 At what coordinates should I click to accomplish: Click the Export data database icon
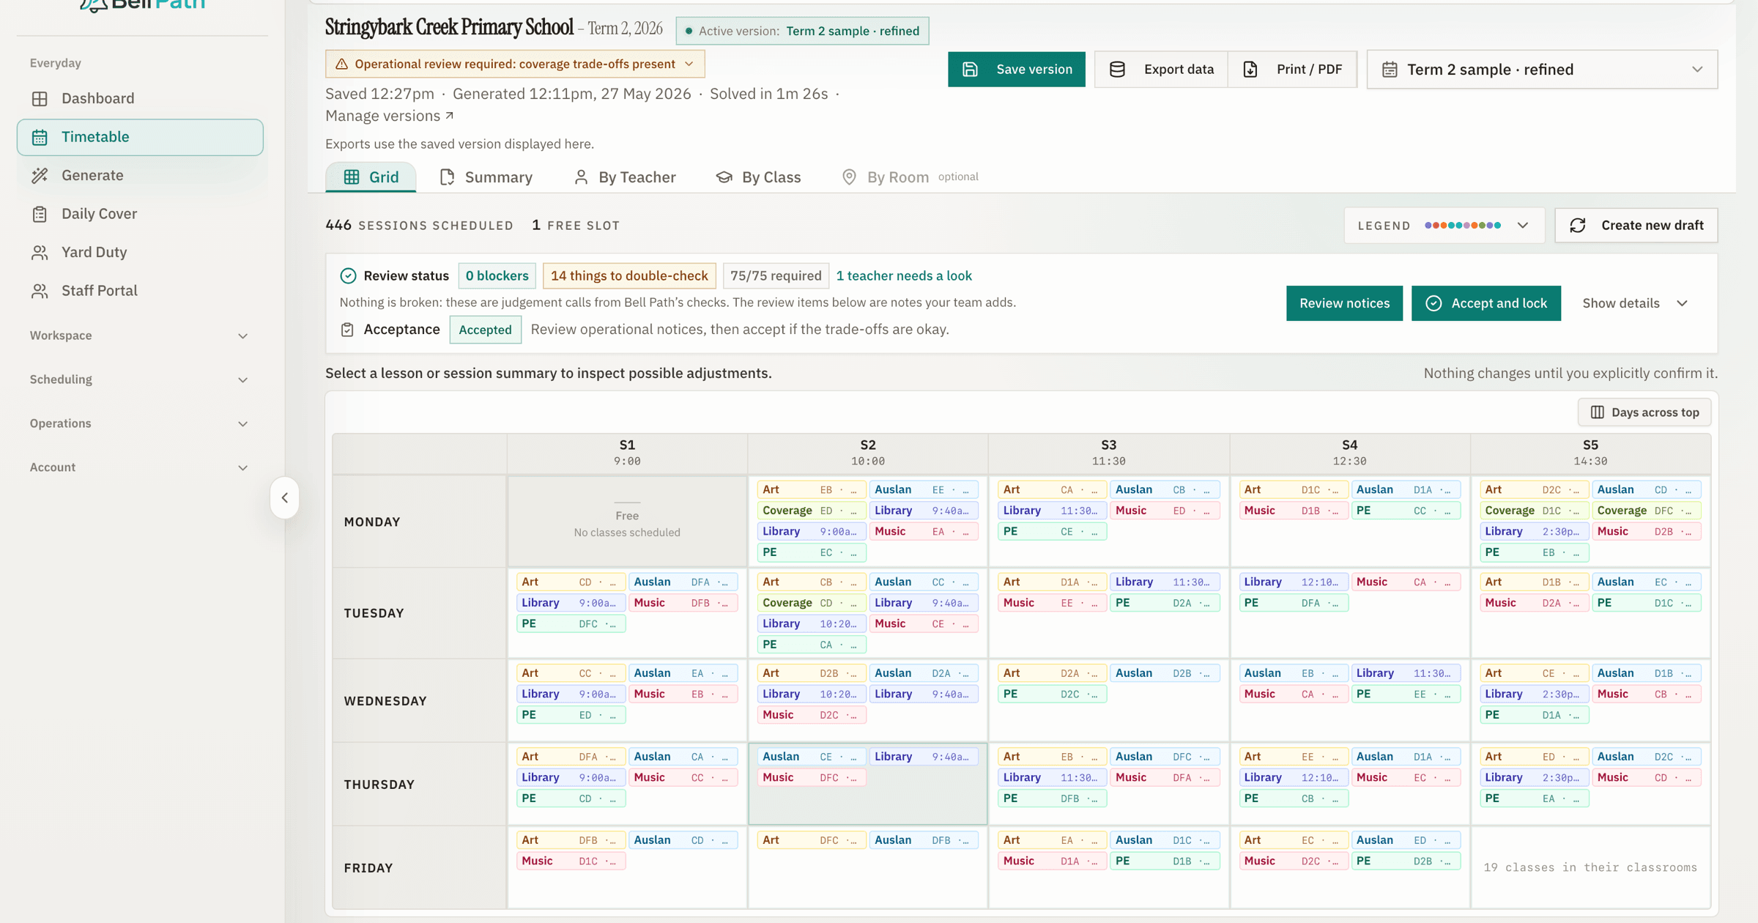point(1117,69)
